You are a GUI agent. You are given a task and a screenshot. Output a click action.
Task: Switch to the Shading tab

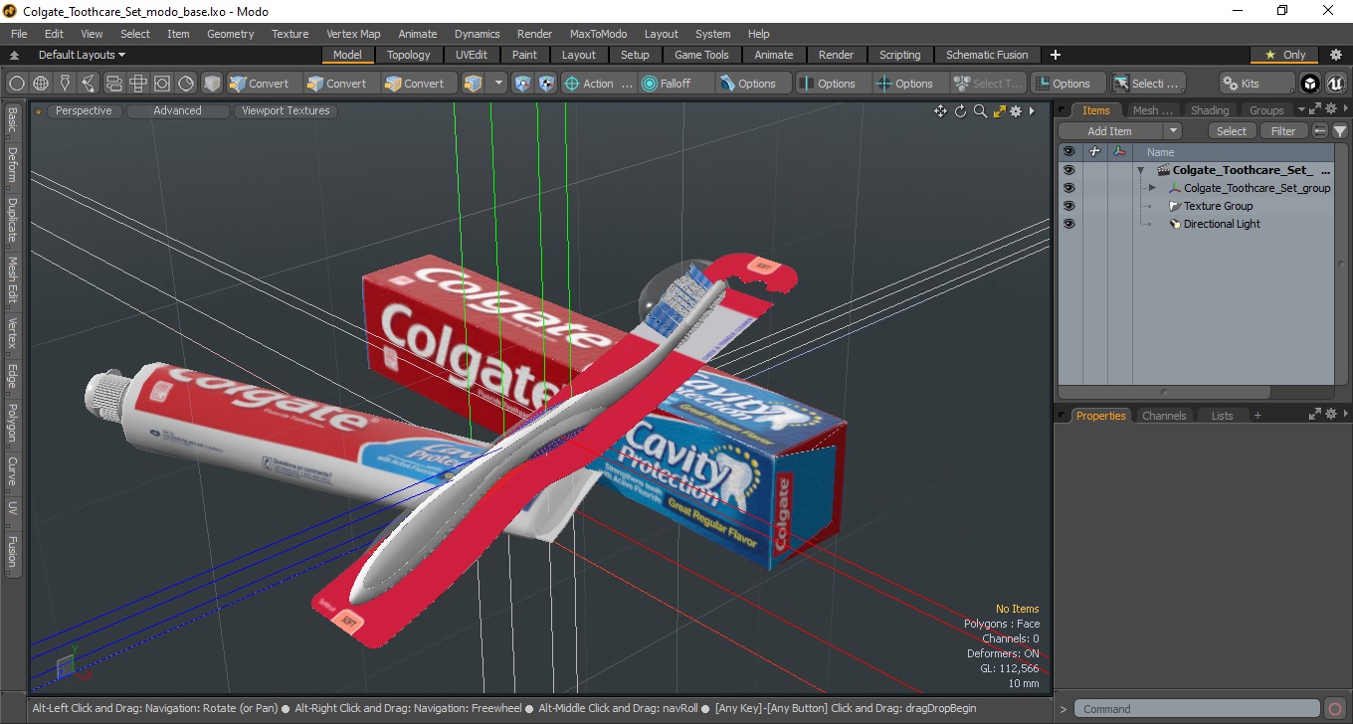coord(1210,110)
